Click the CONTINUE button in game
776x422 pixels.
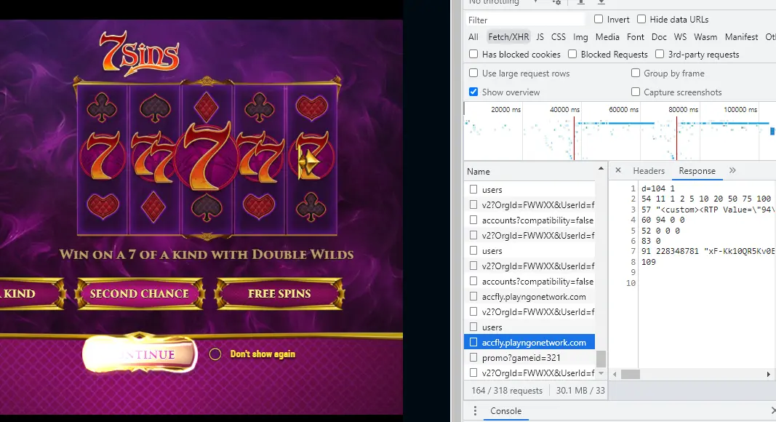click(140, 354)
